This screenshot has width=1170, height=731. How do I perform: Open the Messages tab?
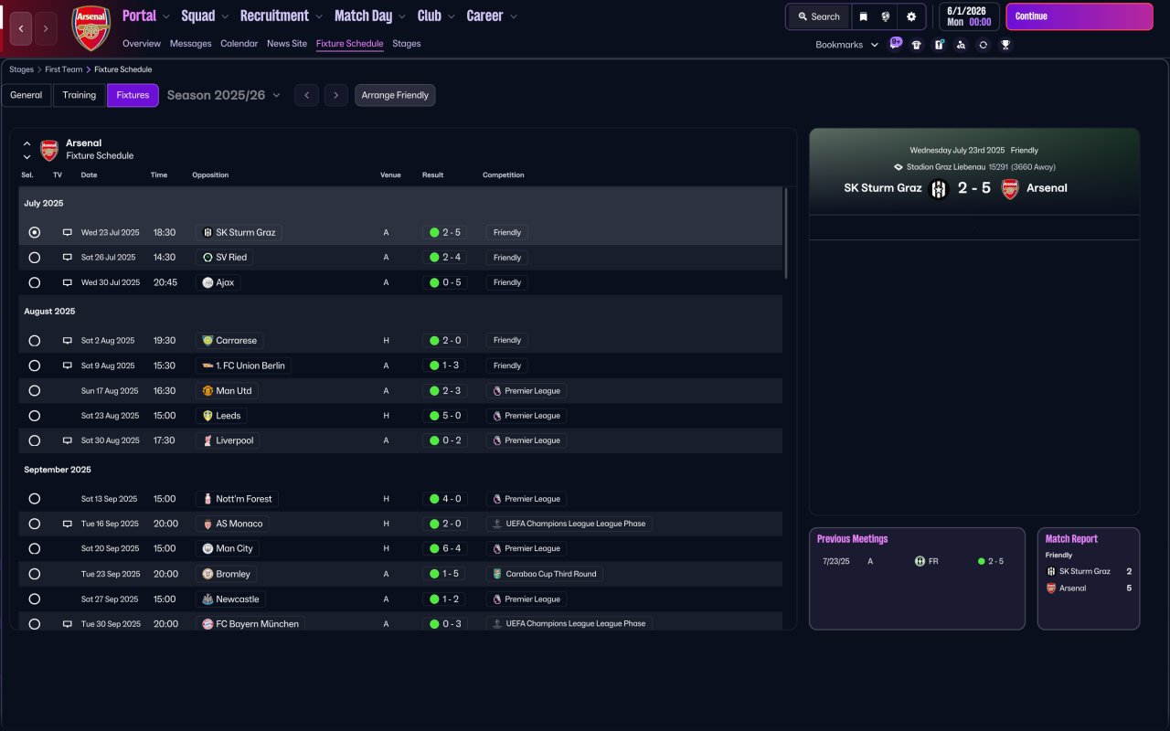(x=190, y=44)
